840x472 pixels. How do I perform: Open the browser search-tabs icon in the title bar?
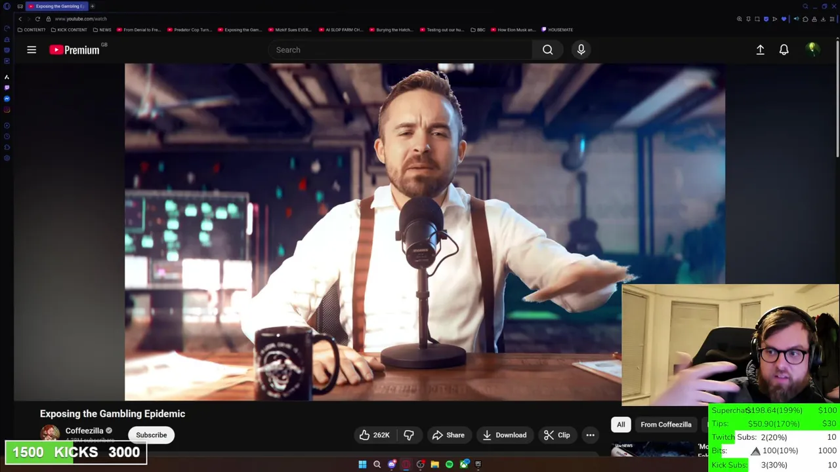pos(805,6)
